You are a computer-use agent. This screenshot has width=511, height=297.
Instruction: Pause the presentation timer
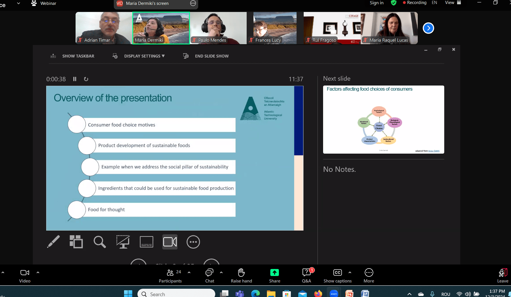[75, 79]
